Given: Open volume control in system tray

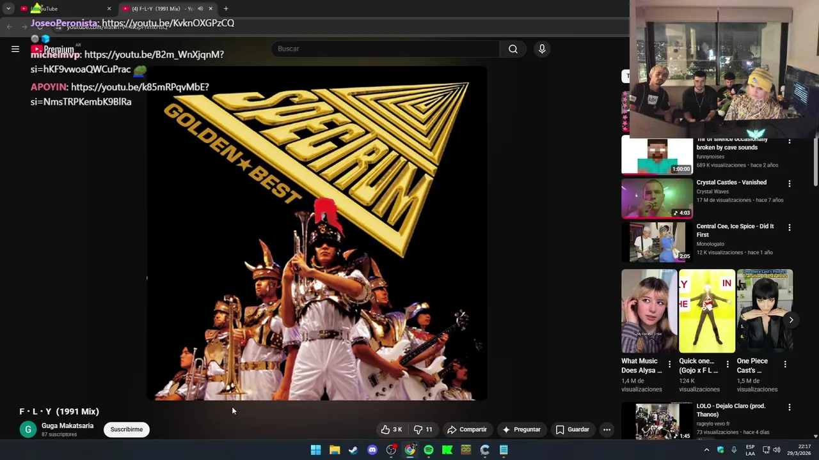Looking at the screenshot, I should coord(777,450).
